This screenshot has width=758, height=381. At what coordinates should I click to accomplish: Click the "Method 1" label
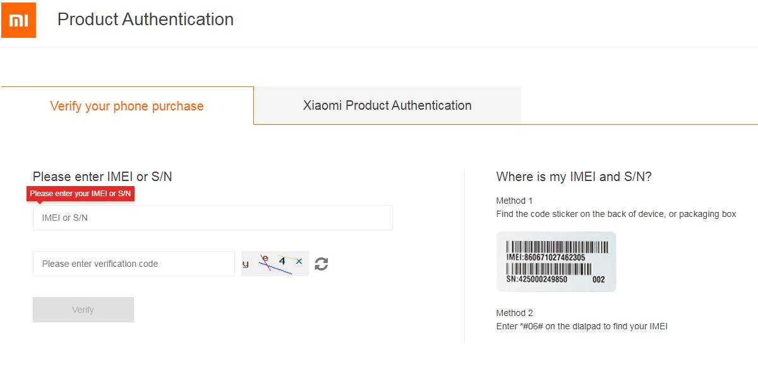[x=514, y=201]
